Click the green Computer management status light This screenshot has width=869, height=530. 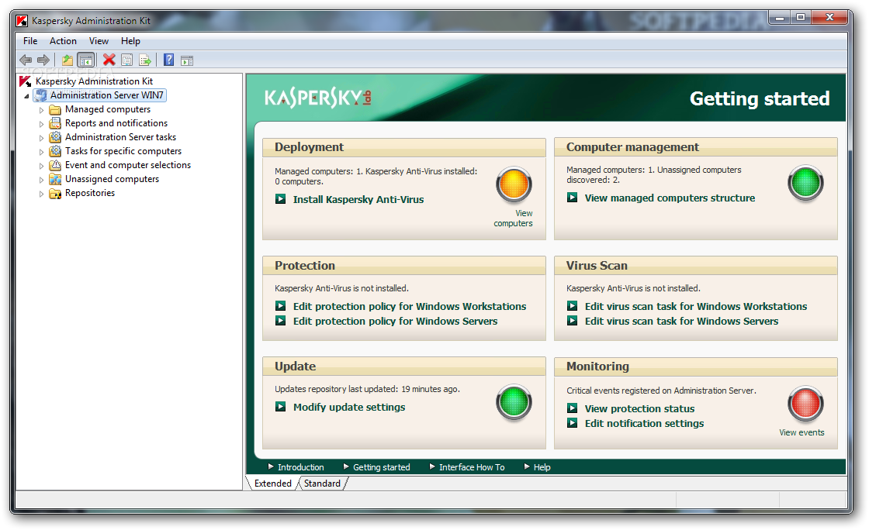click(805, 183)
